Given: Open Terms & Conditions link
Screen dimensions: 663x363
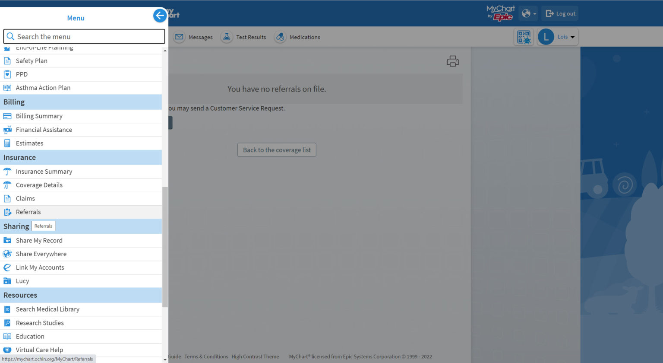Looking at the screenshot, I should tap(206, 357).
